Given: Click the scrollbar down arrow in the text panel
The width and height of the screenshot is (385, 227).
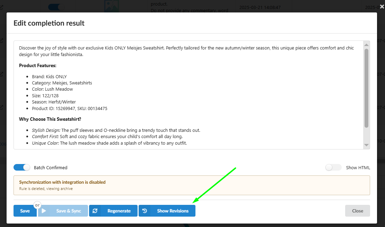Looking at the screenshot, I should [x=366, y=145].
